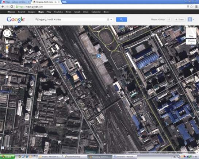Viewport: 199px width, 159px height.
Task: Click the zoom out button below slider
Action: 7,77
